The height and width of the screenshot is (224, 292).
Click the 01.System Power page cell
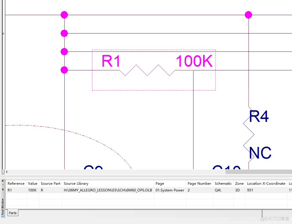pyautogui.click(x=170, y=190)
